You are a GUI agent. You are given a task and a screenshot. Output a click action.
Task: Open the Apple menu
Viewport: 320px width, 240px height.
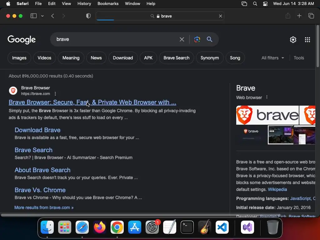[x=8, y=4]
